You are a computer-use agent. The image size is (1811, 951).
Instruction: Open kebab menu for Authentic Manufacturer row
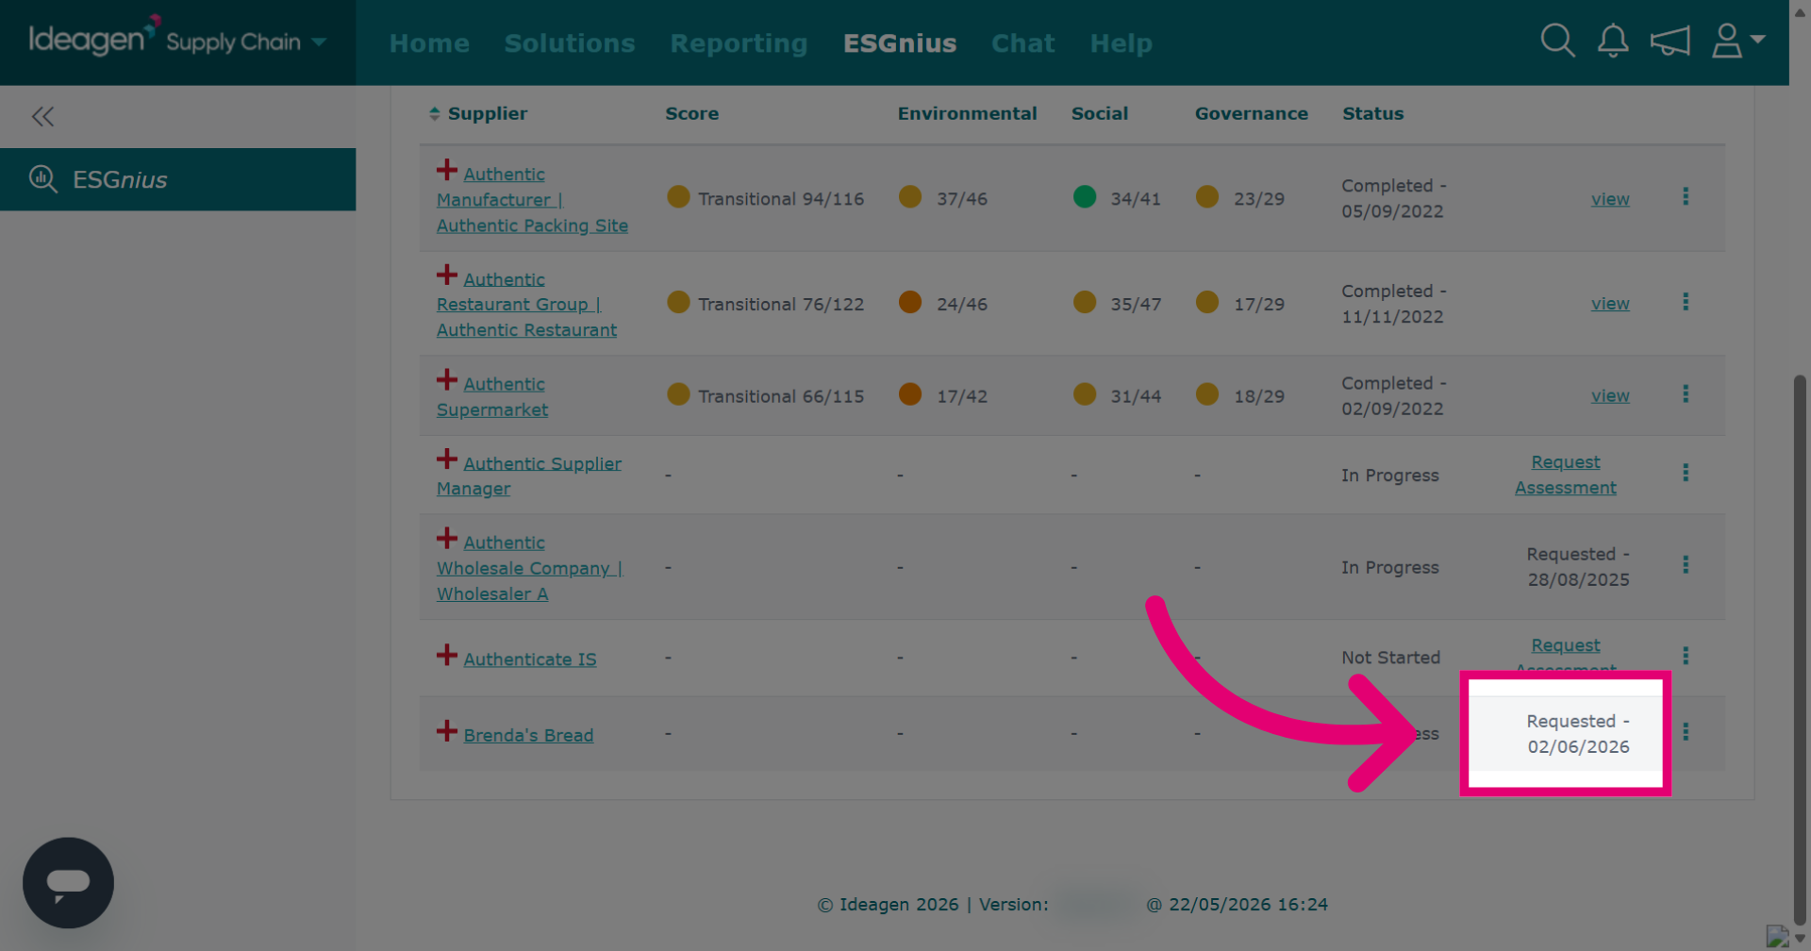(1686, 196)
